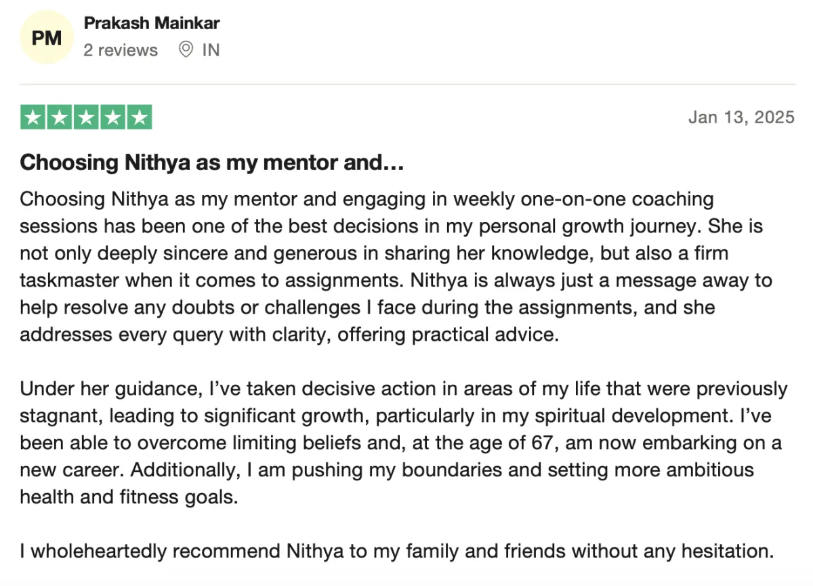Click the fifth green rating star

coord(139,118)
